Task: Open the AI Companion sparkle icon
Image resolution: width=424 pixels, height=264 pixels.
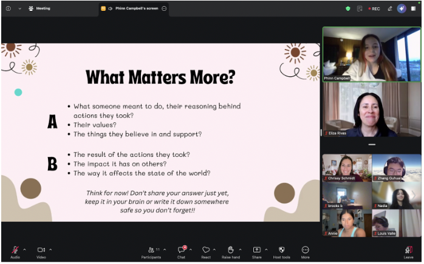Action: click(x=402, y=8)
